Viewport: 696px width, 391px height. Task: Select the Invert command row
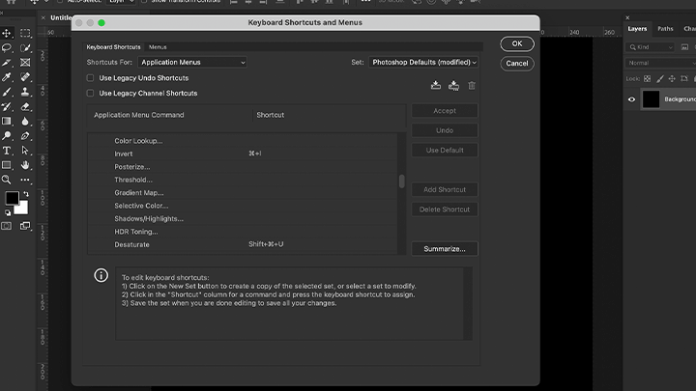pos(243,154)
